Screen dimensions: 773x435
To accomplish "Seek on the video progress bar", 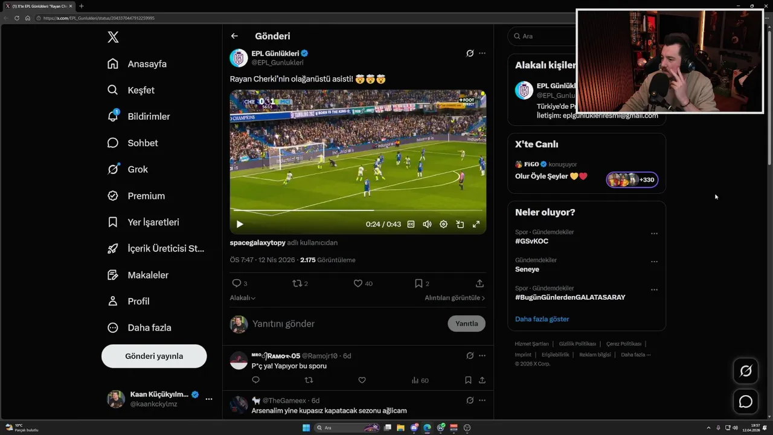I will 358,210.
